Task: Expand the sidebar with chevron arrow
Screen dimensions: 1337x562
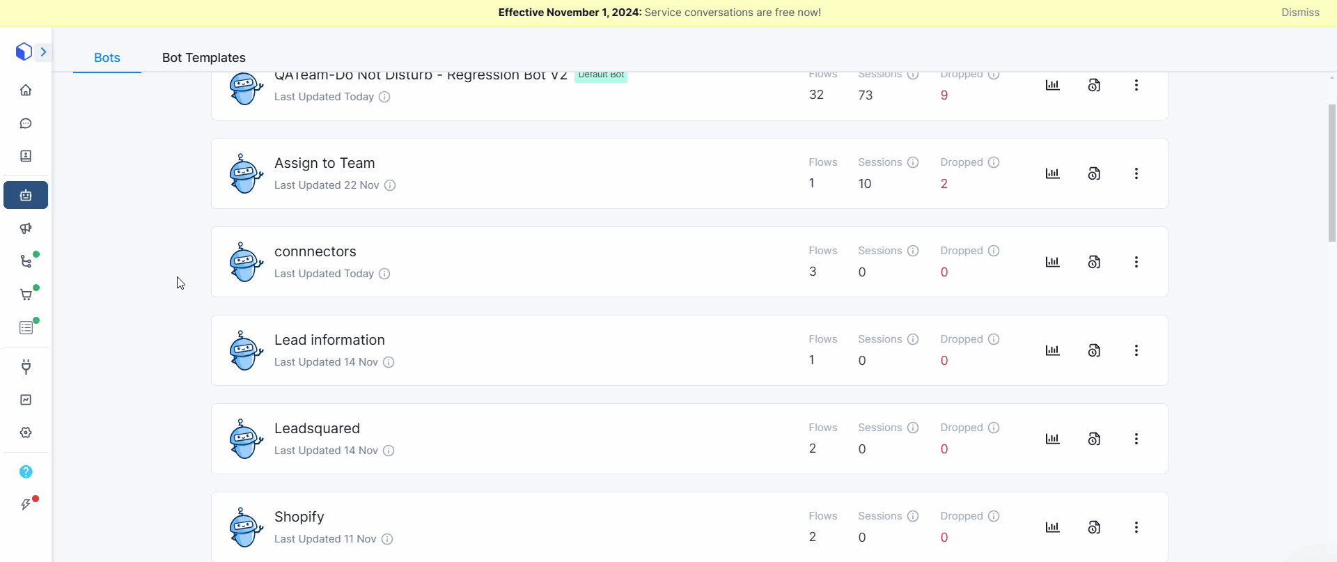Action: pyautogui.click(x=43, y=52)
